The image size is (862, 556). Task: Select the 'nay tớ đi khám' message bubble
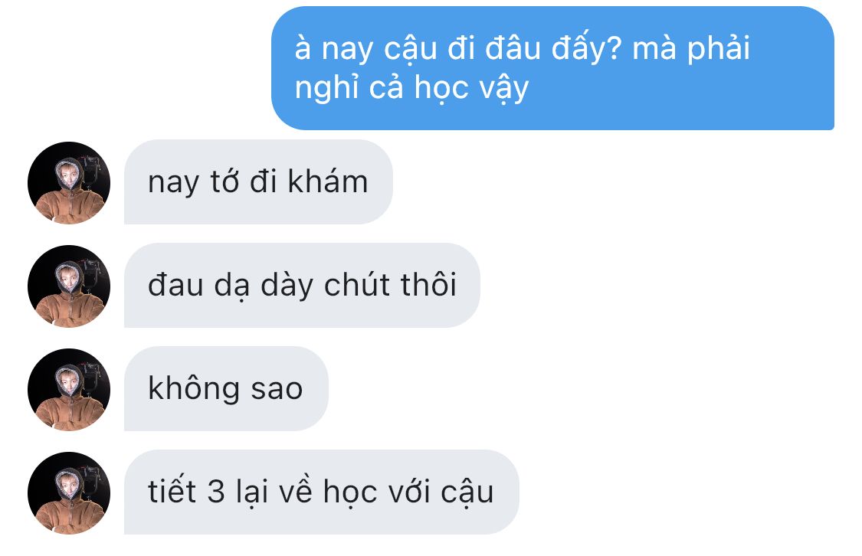(258, 182)
